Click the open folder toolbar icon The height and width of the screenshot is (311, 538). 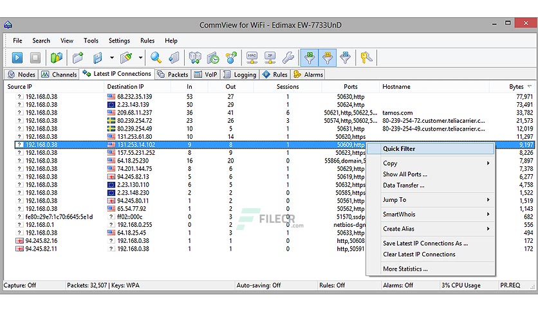(x=79, y=58)
